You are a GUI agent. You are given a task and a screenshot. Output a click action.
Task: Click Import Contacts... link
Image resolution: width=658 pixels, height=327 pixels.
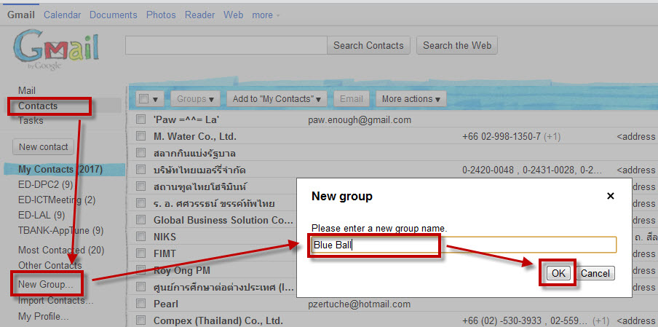56,301
